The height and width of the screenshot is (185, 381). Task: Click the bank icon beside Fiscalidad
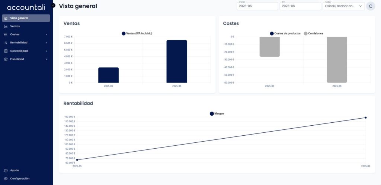point(6,59)
